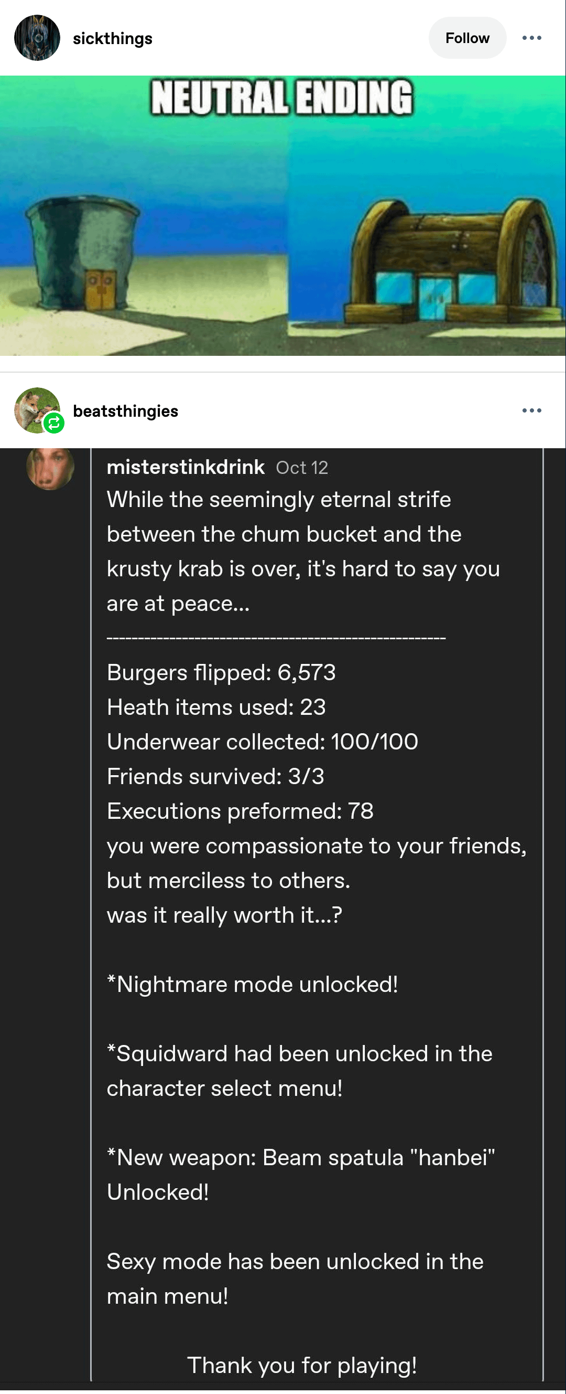This screenshot has height=1394, width=566.
Task: Visit the beatsthingies blog via username
Action: 125,411
